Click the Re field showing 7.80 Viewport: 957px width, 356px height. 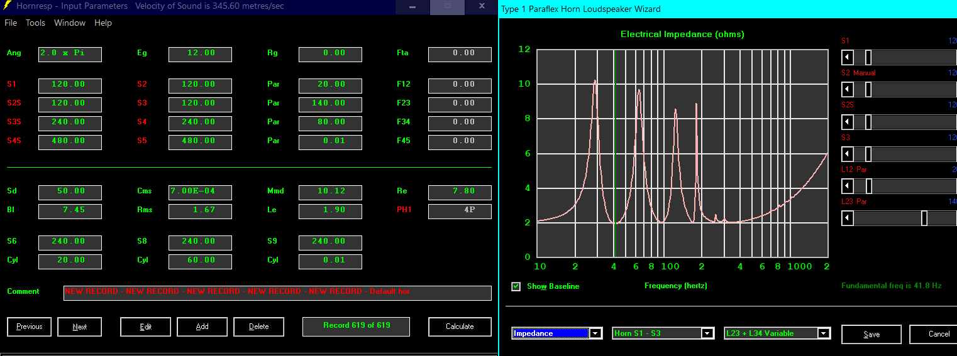[460, 192]
